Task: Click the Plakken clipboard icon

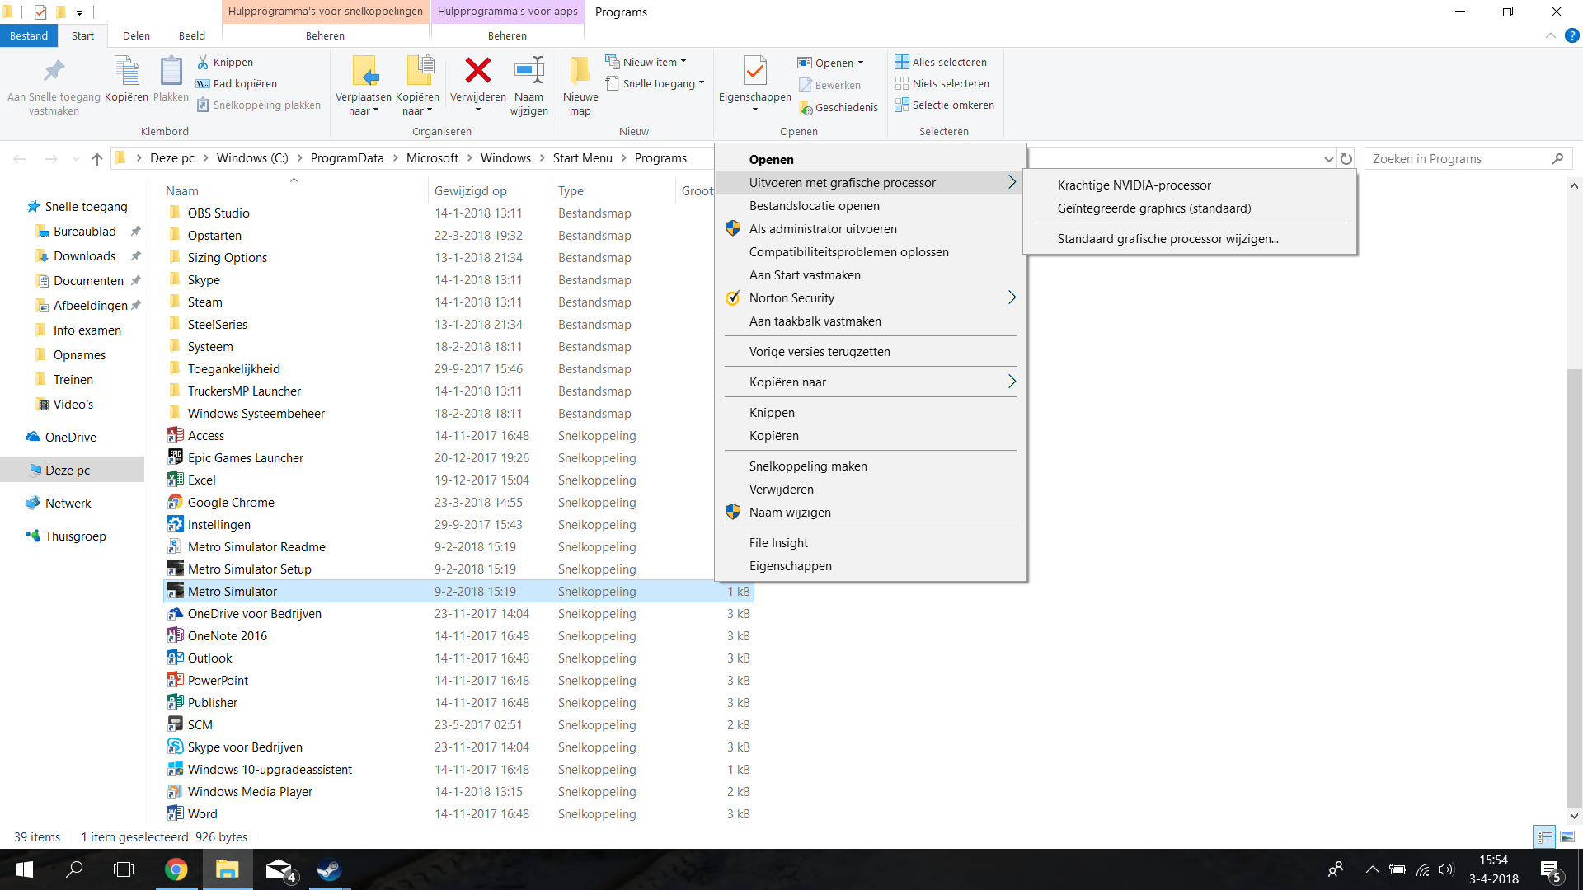Action: [171, 71]
